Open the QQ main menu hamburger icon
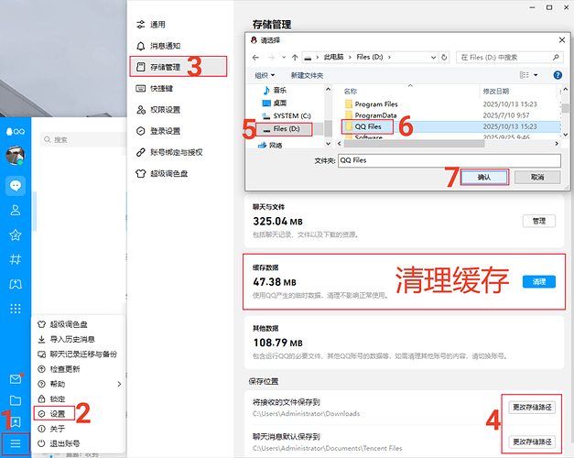The image size is (574, 458). pos(16,443)
